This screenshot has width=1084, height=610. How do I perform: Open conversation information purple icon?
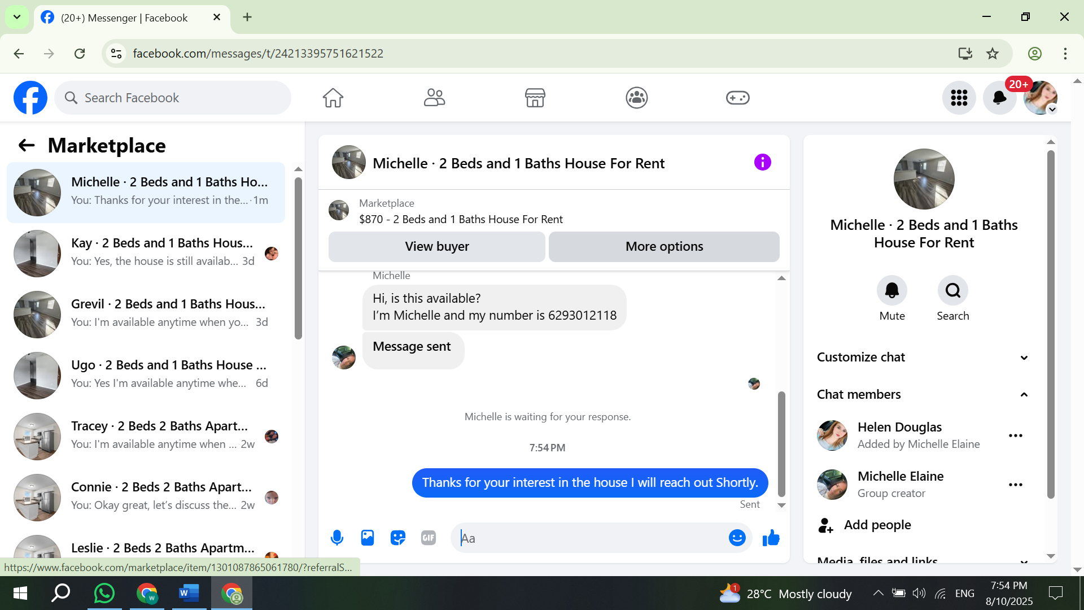pos(762,163)
